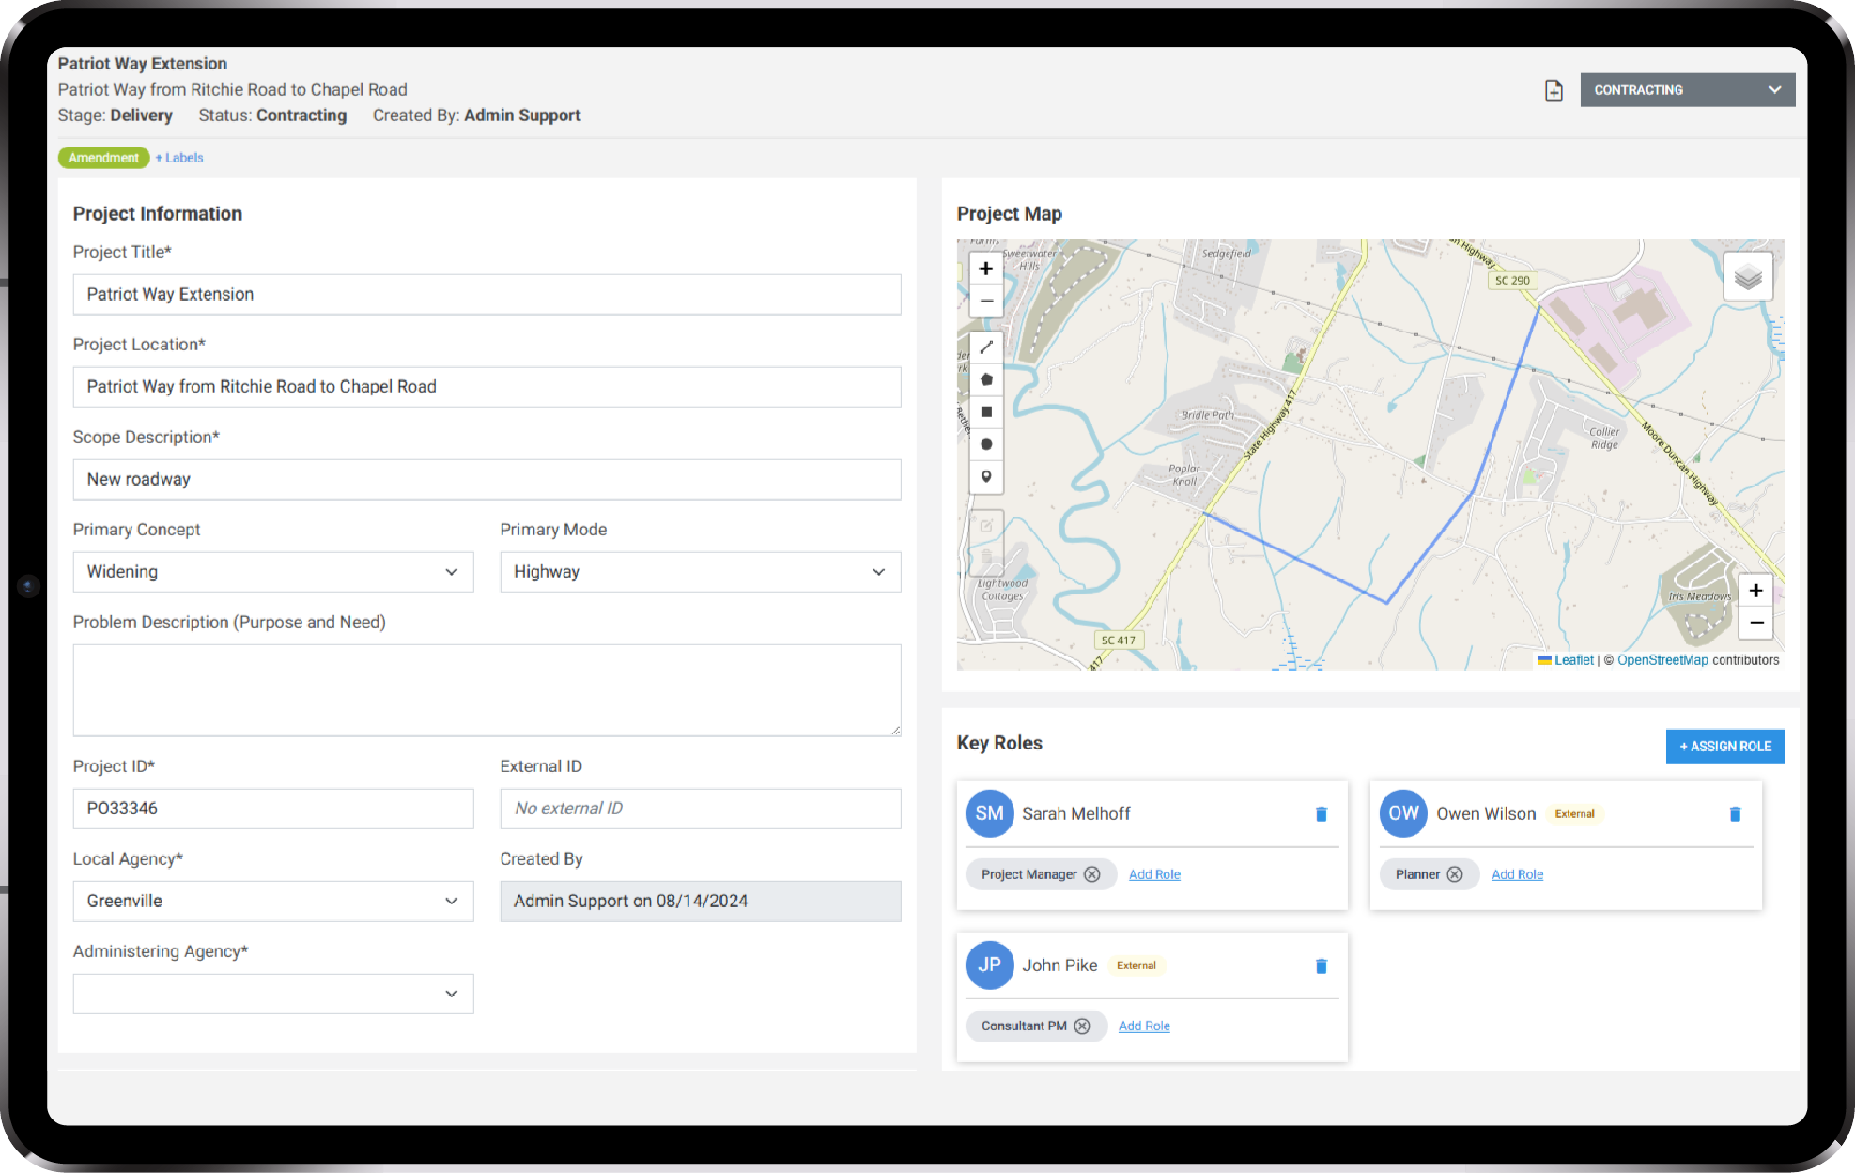Select the draw polygon map tool

coord(986,379)
